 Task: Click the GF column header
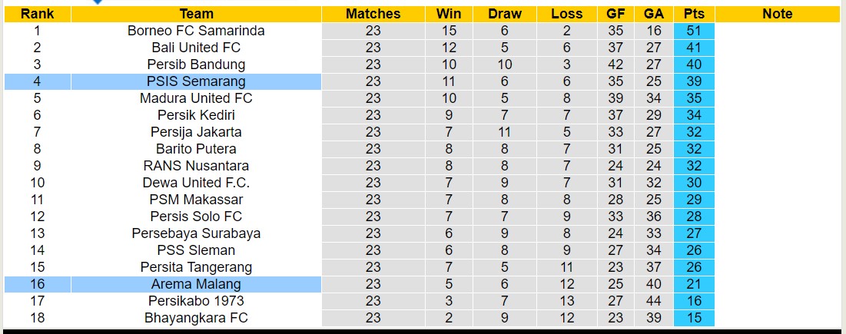[615, 14]
